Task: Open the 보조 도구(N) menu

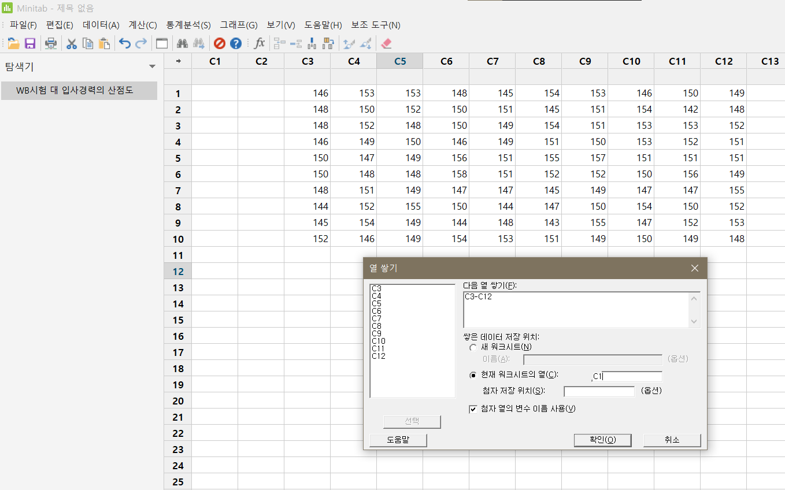Action: [376, 25]
